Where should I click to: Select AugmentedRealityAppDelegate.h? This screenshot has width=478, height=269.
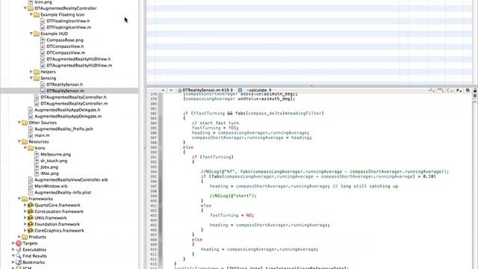(67, 110)
